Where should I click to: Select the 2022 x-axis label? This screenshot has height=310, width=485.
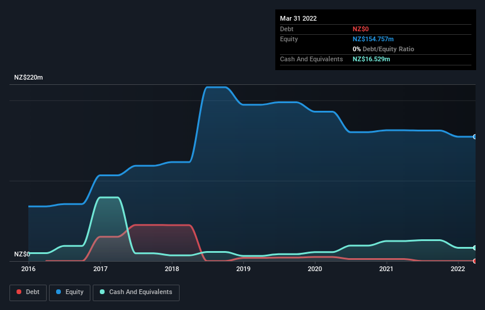[458, 269]
